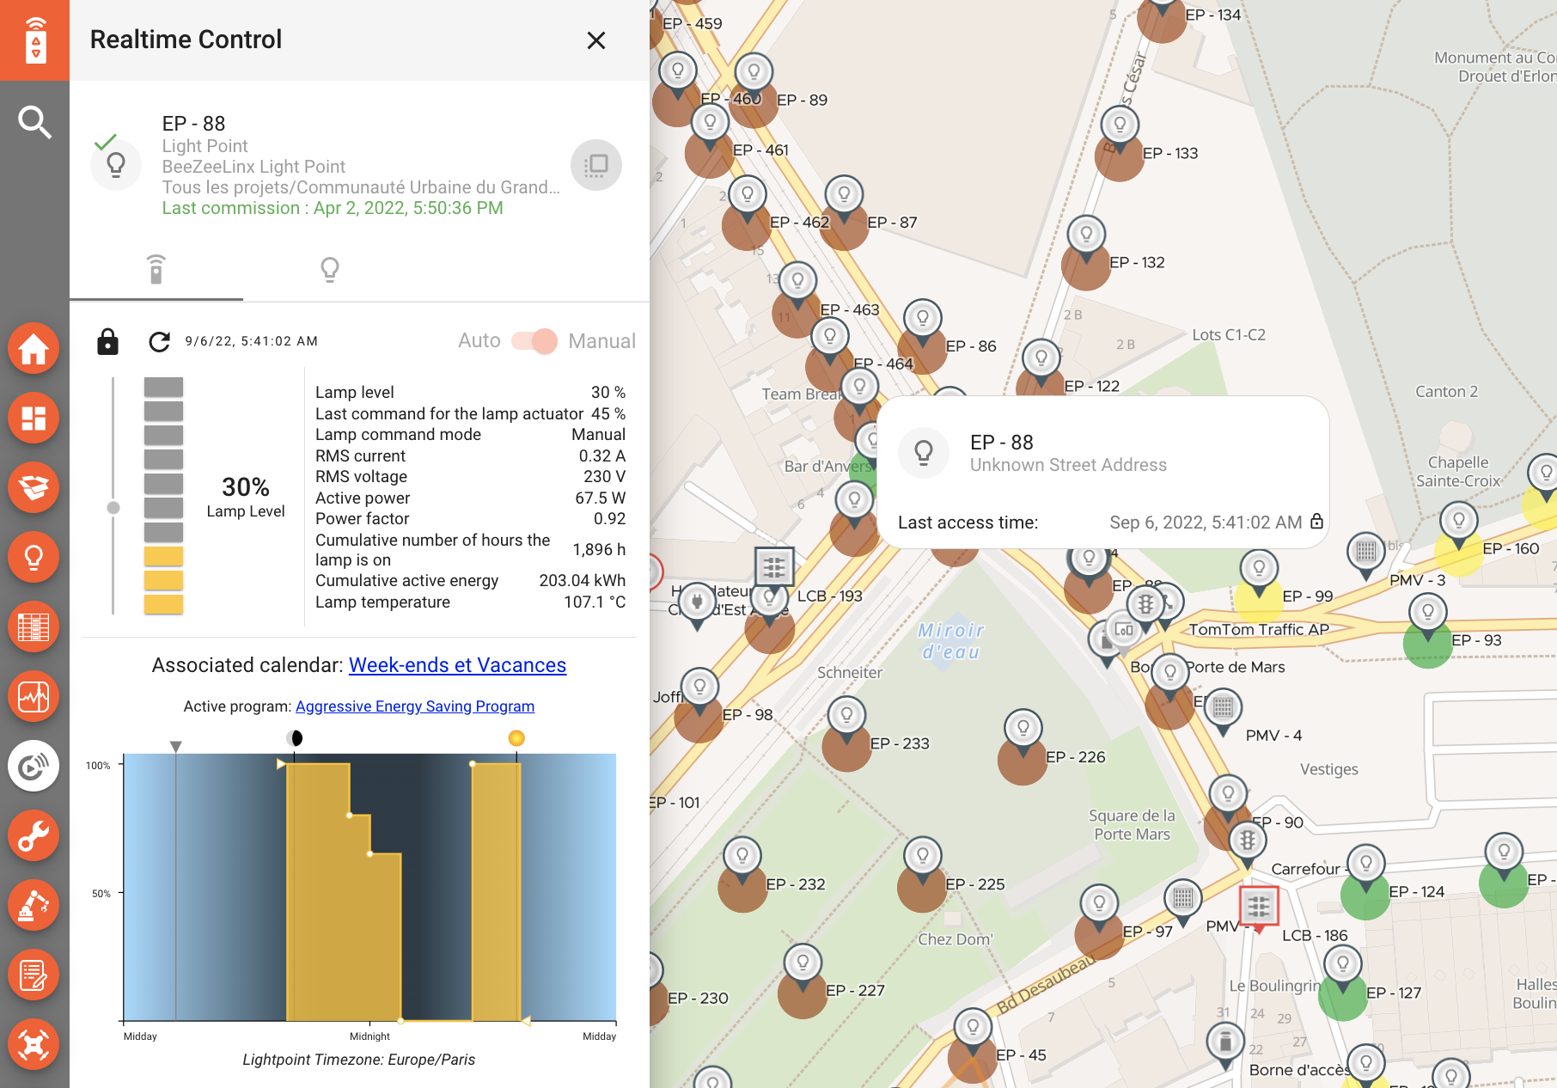
Task: Click the padlock icon in control panel
Action: pos(107,342)
